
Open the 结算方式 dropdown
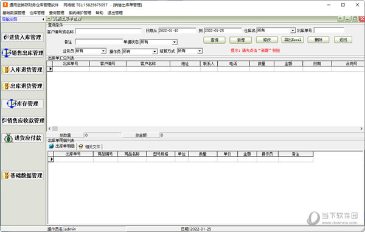(x=200, y=51)
